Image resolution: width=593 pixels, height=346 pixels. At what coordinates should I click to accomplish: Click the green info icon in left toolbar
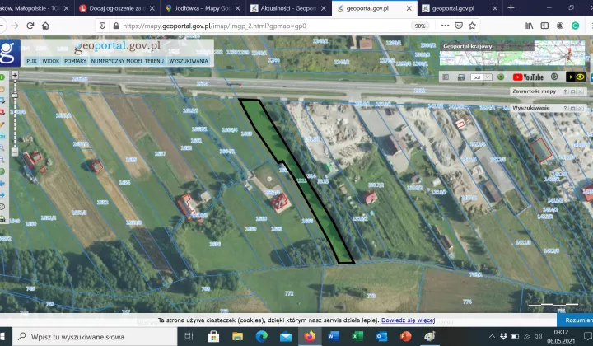(x=2, y=77)
